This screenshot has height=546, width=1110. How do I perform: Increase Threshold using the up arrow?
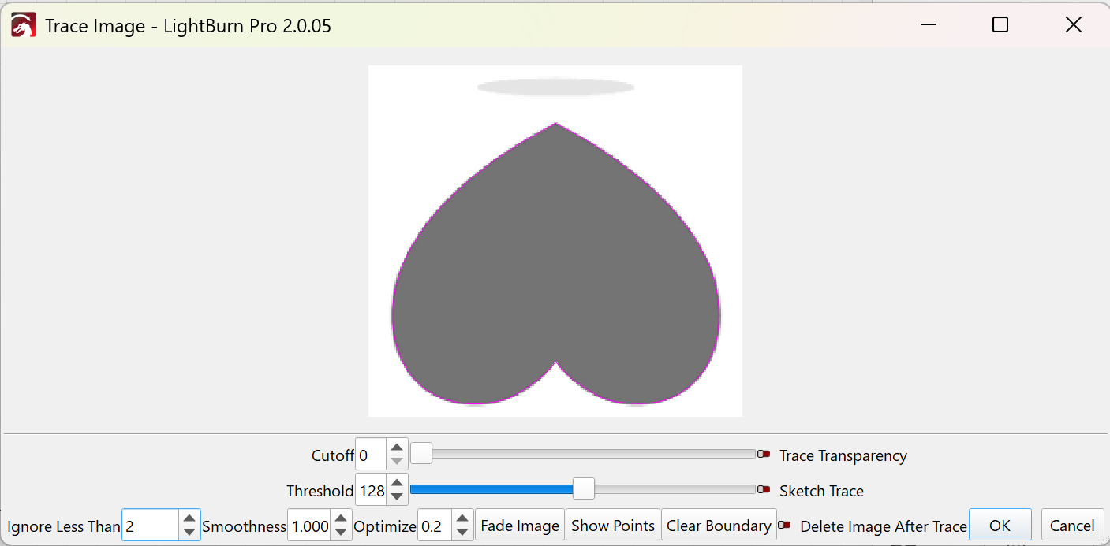click(398, 484)
